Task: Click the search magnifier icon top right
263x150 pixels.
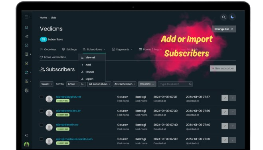Action: coord(223,17)
